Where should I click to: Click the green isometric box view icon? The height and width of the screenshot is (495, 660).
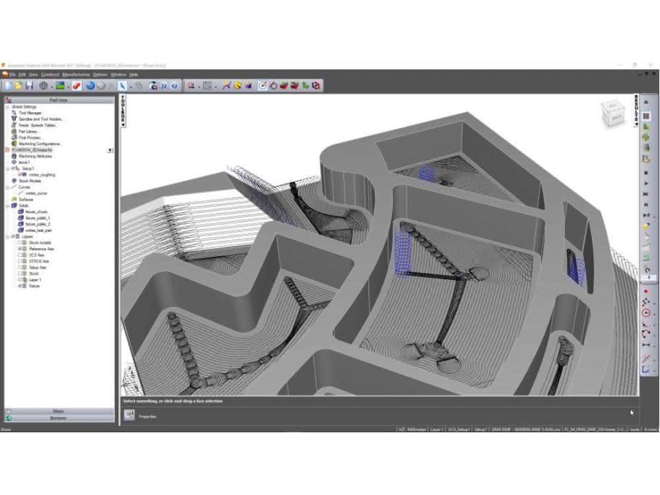point(646,137)
